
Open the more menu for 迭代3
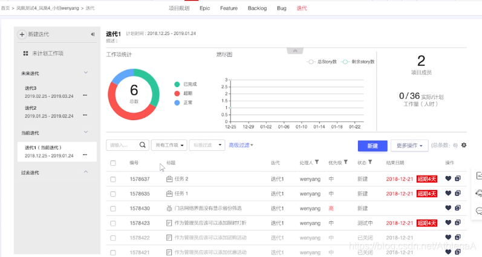pyautogui.click(x=85, y=95)
